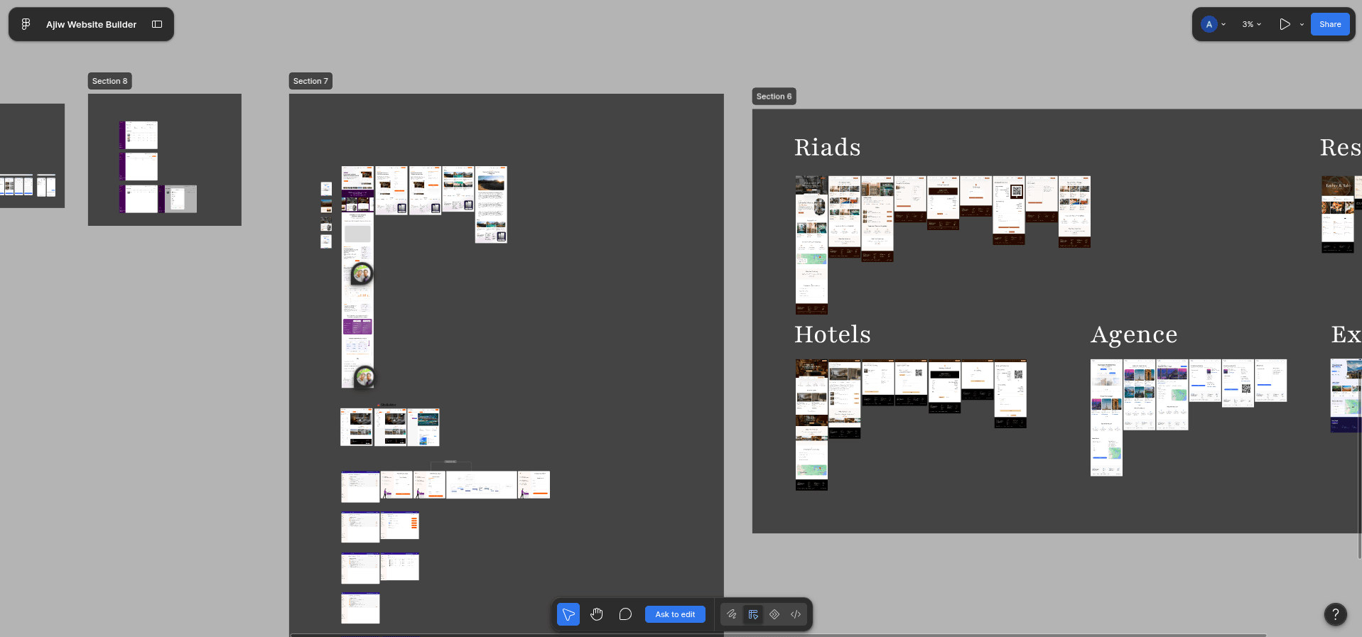Expand the presentation options chevron
1362x637 pixels.
click(x=1302, y=24)
